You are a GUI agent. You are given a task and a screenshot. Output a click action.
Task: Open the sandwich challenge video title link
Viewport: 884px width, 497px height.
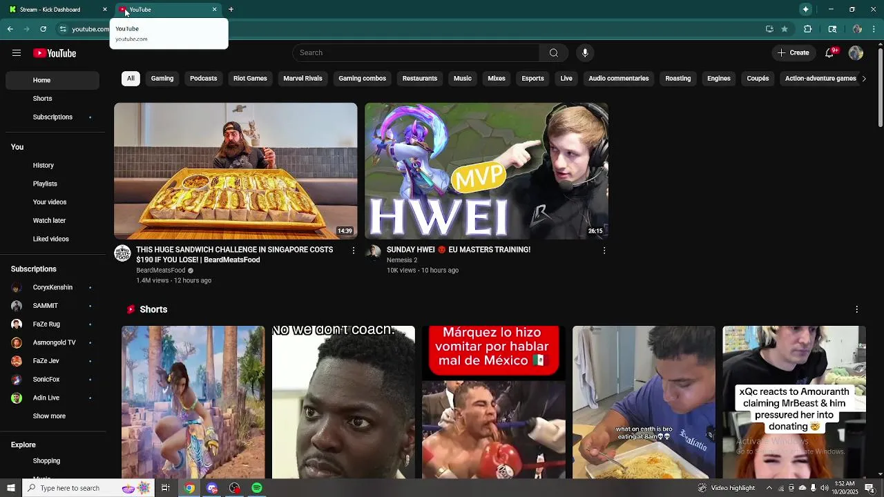(x=235, y=255)
